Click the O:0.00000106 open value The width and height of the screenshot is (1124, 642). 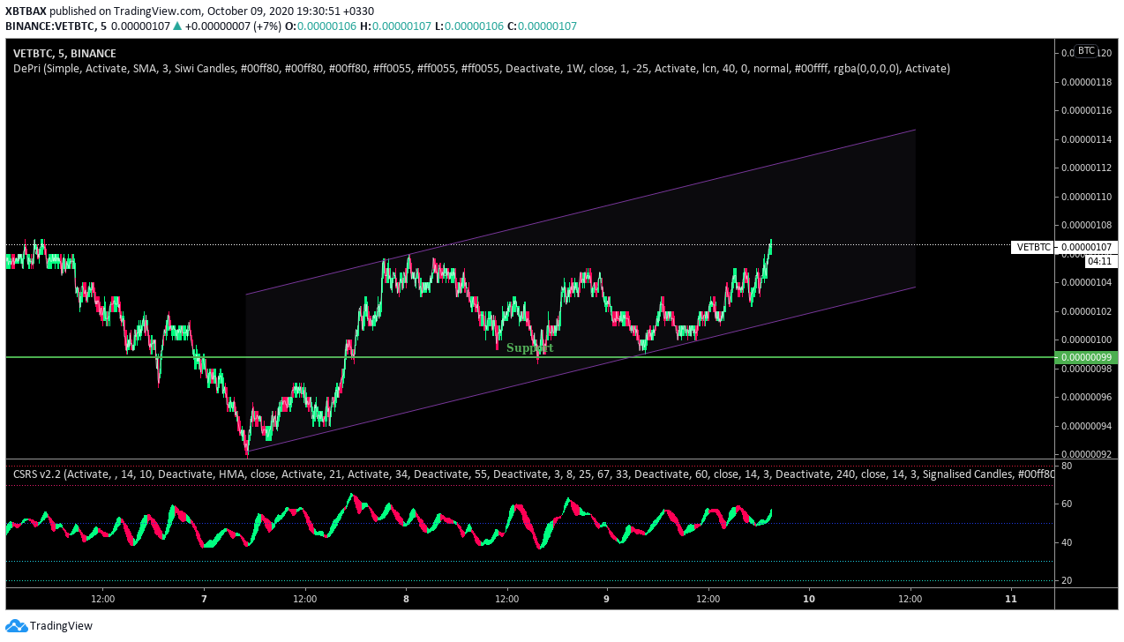(x=321, y=26)
